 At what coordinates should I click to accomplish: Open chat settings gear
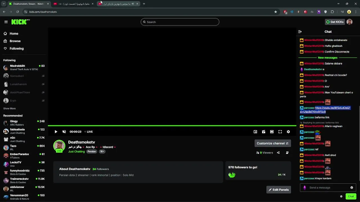[341, 196]
